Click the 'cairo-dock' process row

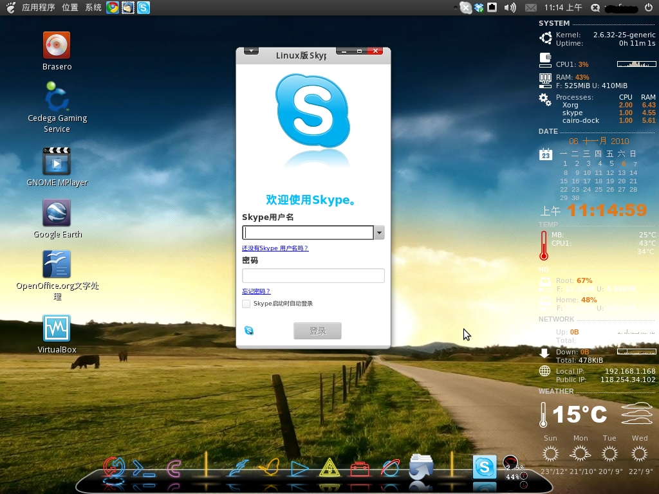[609, 120]
